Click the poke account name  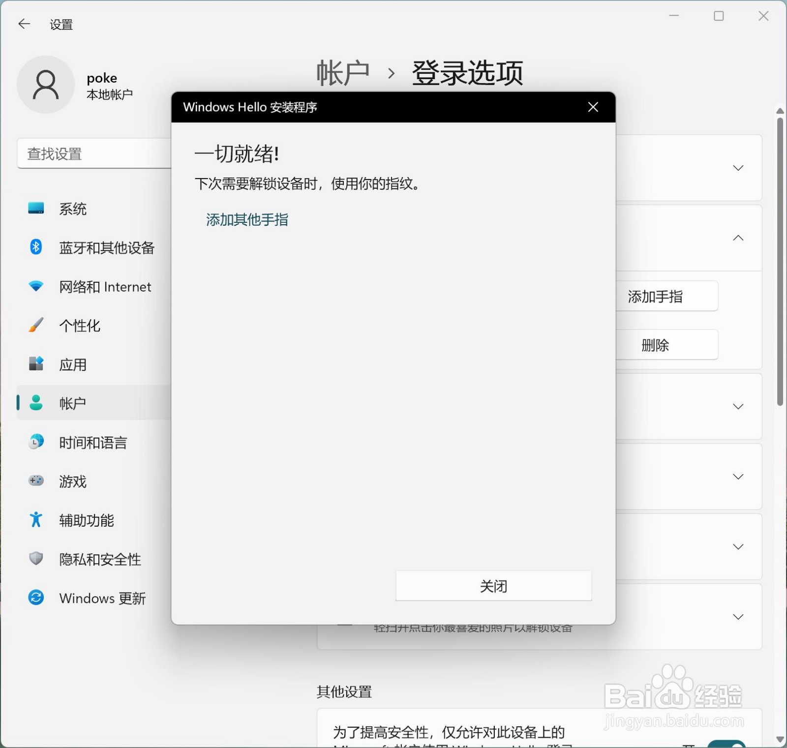coord(102,78)
